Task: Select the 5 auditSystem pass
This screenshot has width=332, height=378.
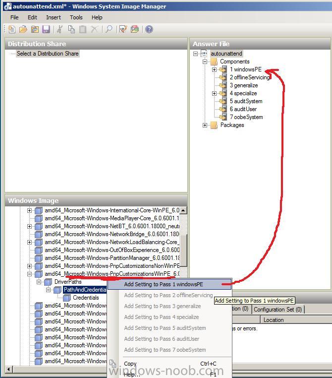Action: point(246,101)
